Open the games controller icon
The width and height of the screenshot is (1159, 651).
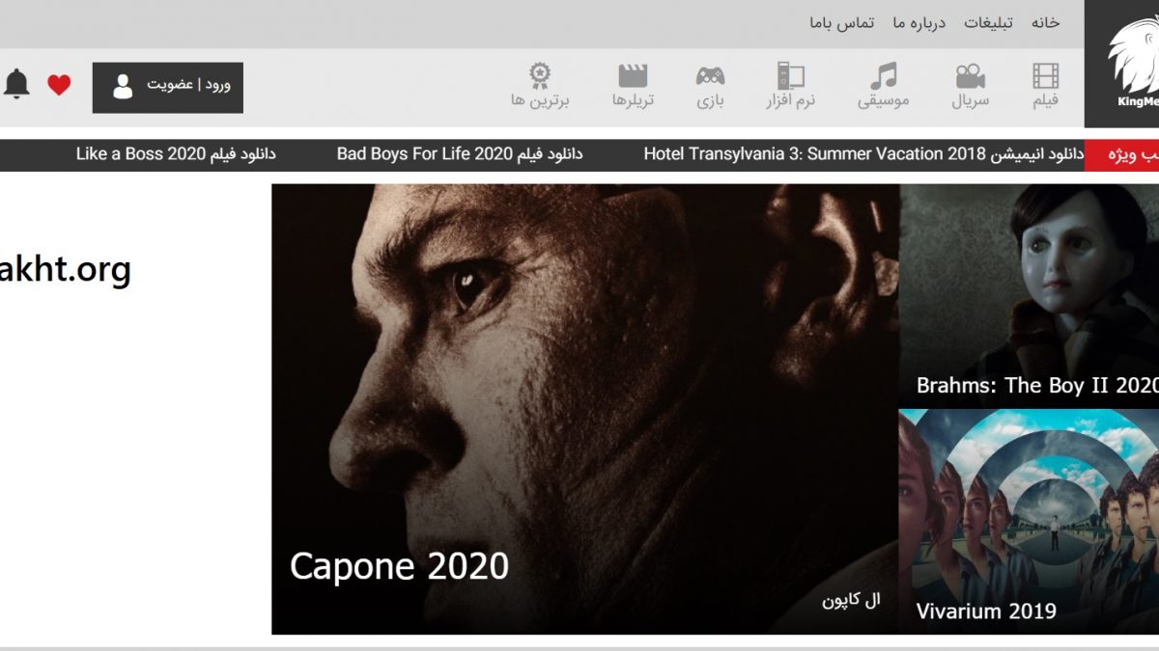pos(710,76)
